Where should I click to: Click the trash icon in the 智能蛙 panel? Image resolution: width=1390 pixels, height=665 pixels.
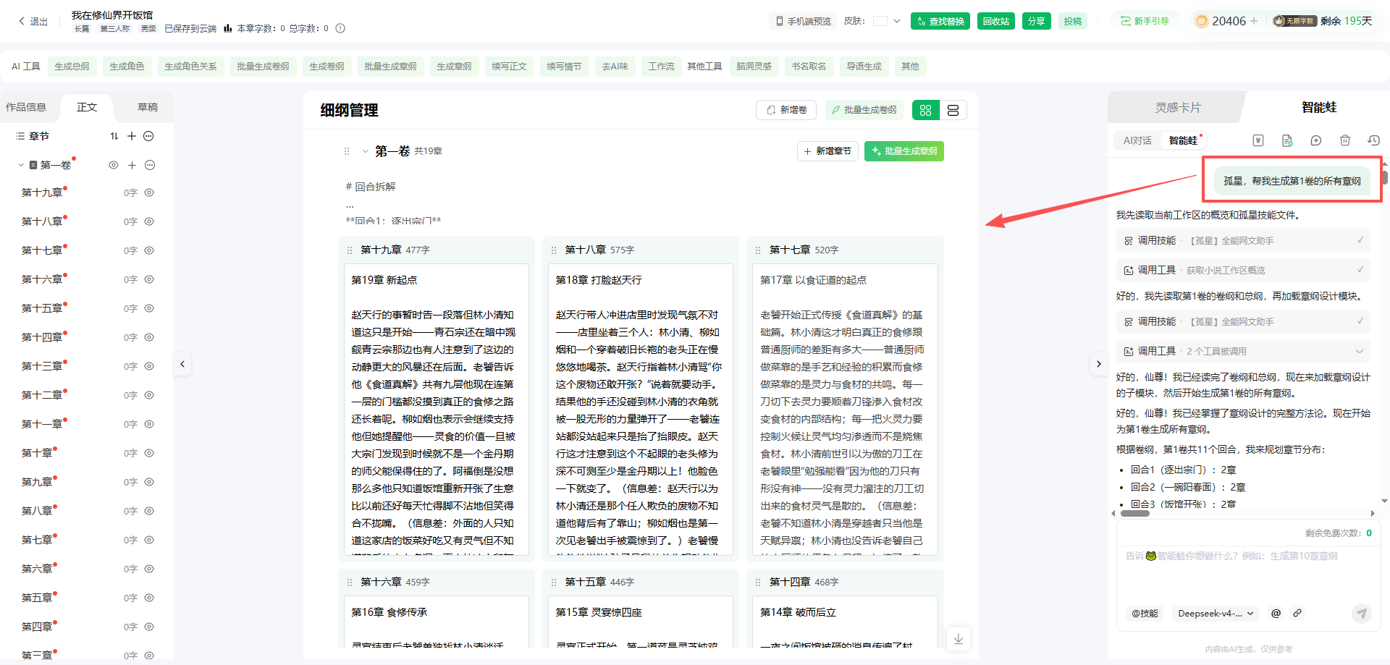[1344, 140]
